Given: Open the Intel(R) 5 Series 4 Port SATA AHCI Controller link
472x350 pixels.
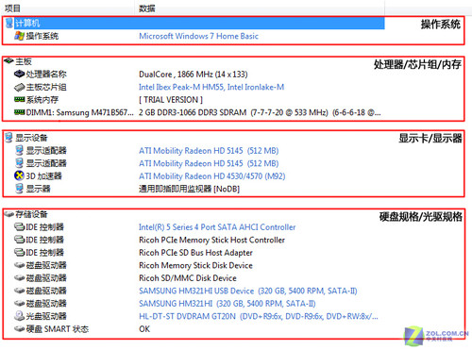Looking at the screenshot, I should 217,227.
